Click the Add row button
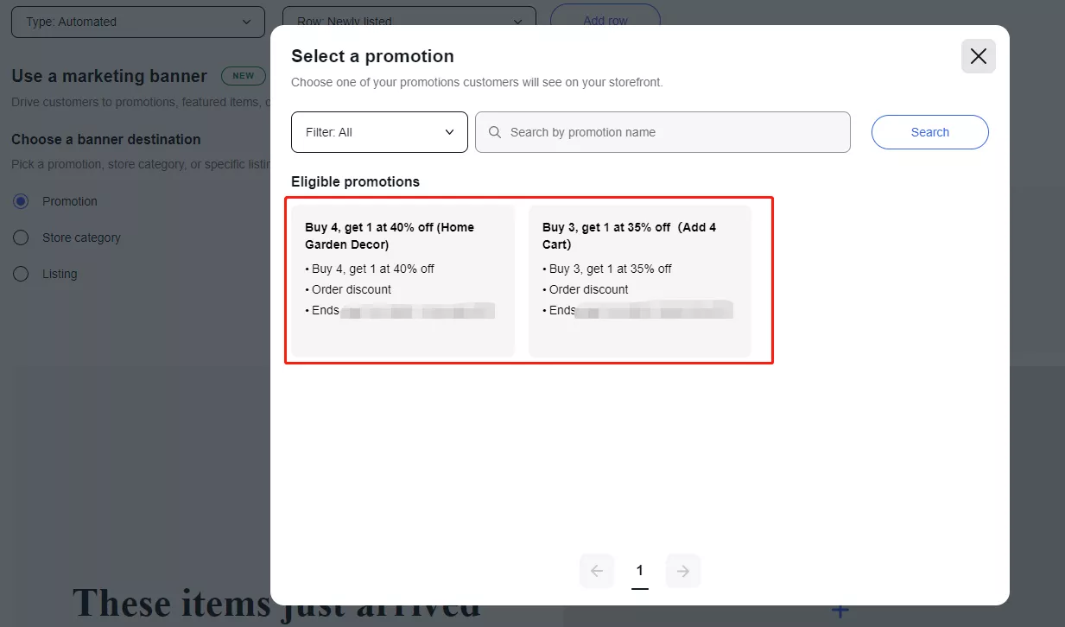This screenshot has height=627, width=1065. [x=605, y=20]
